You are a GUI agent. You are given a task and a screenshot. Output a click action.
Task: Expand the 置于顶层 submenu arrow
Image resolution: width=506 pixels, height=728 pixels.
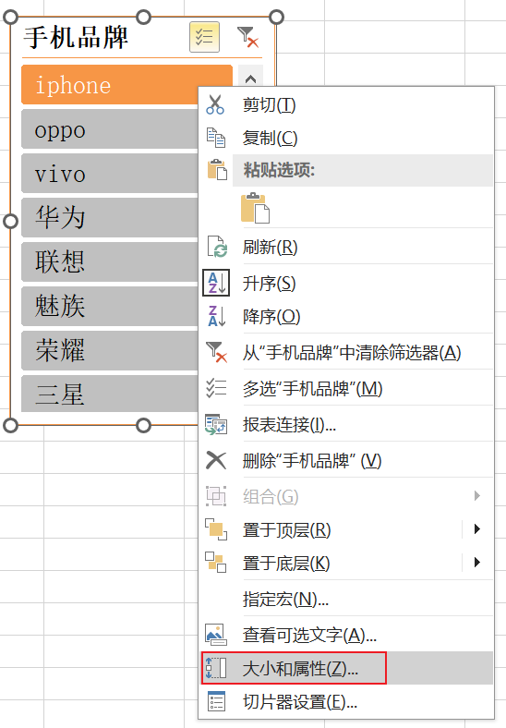click(x=477, y=528)
